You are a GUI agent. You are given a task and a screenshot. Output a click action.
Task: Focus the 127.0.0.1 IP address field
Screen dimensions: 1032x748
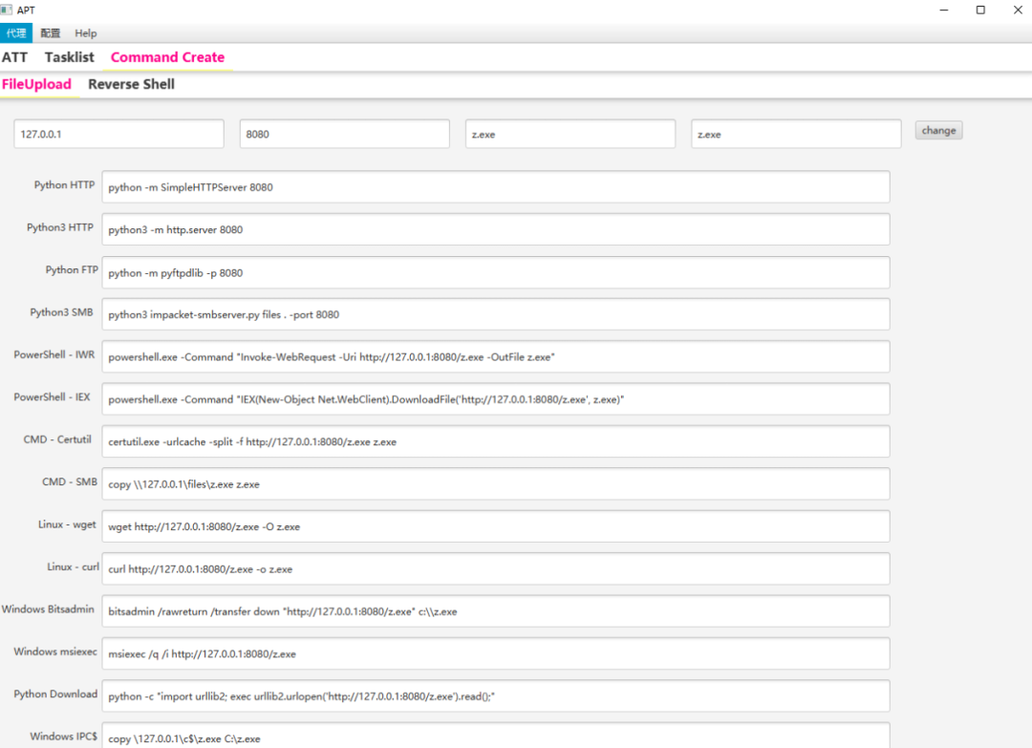point(119,134)
